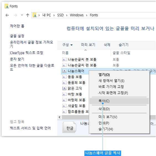
Task: Click the horizontal scrollbar left arrow
Action: [59, 117]
